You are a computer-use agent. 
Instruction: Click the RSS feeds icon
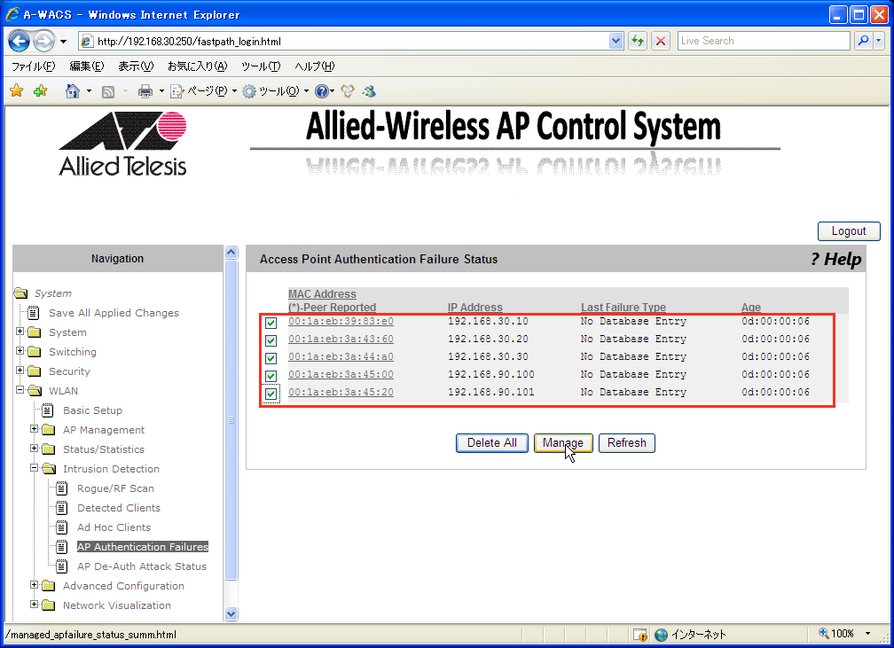108,91
